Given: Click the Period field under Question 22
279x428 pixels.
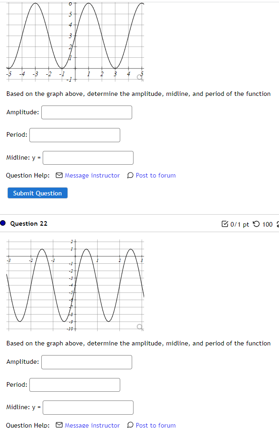Looking at the screenshot, I should (x=74, y=384).
